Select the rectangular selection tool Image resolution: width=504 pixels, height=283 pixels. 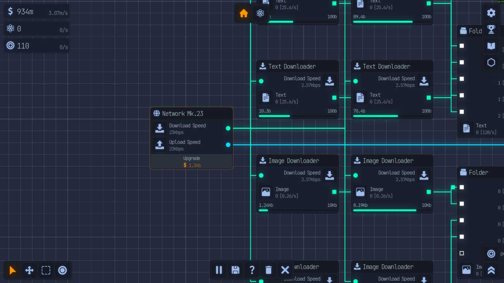click(x=46, y=270)
